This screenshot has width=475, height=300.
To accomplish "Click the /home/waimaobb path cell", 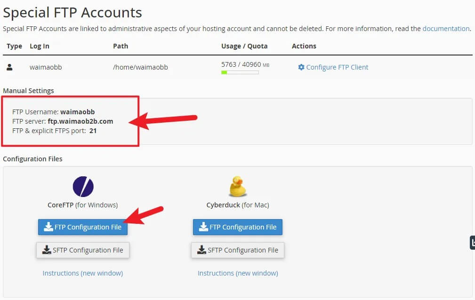I will click(140, 67).
